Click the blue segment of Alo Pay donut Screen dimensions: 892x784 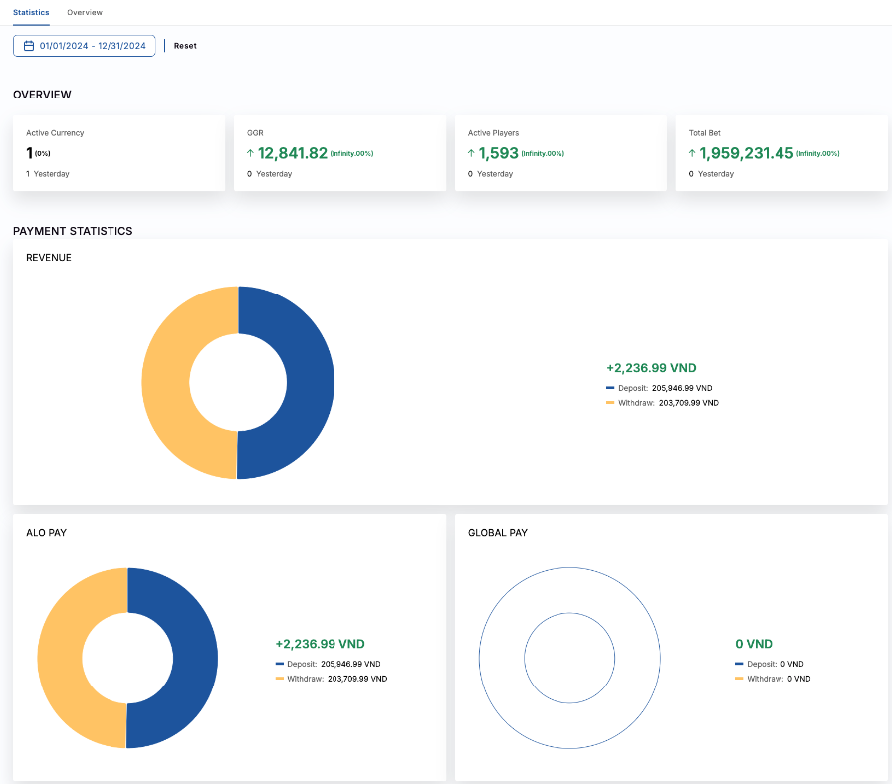(195, 658)
